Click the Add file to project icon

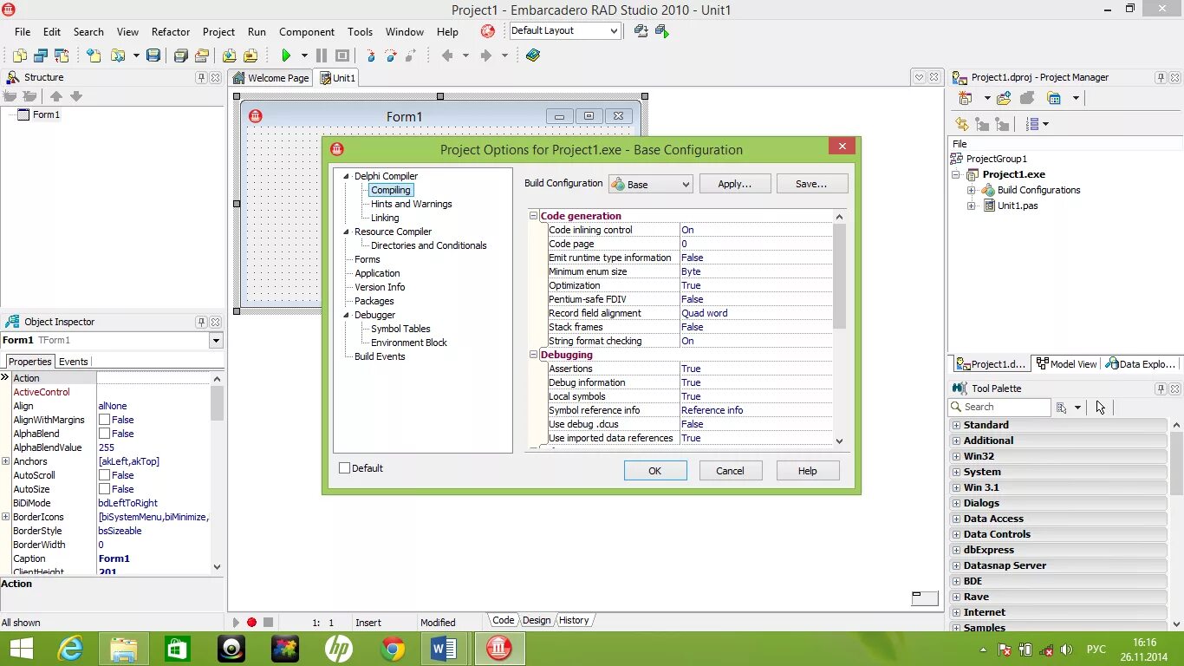tap(230, 55)
